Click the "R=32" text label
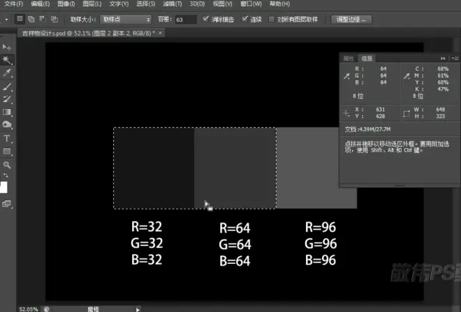 click(147, 227)
